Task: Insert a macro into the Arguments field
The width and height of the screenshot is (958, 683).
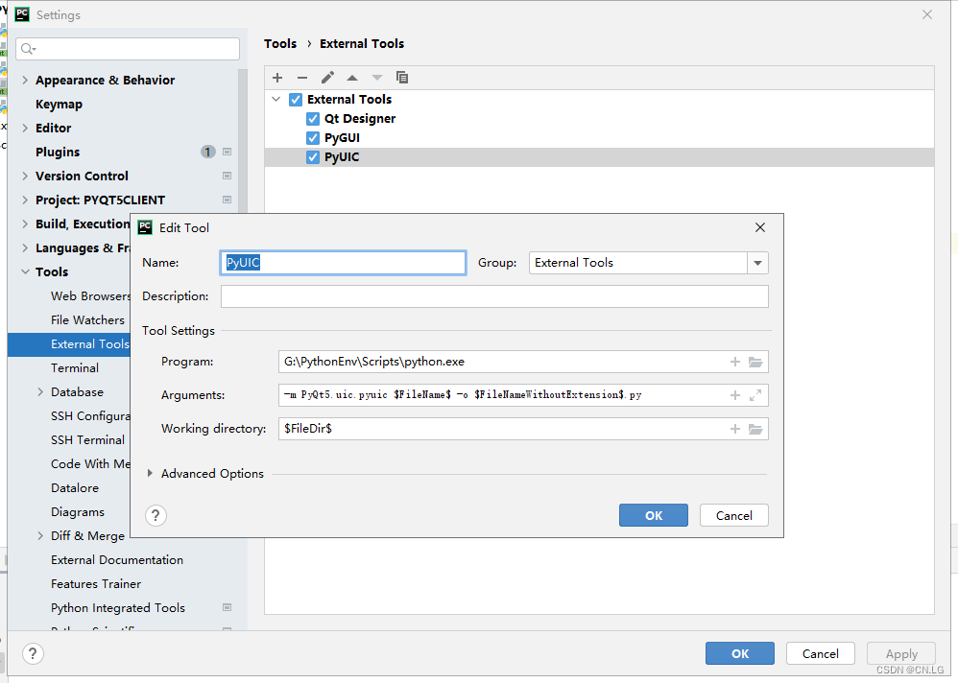Action: 735,394
